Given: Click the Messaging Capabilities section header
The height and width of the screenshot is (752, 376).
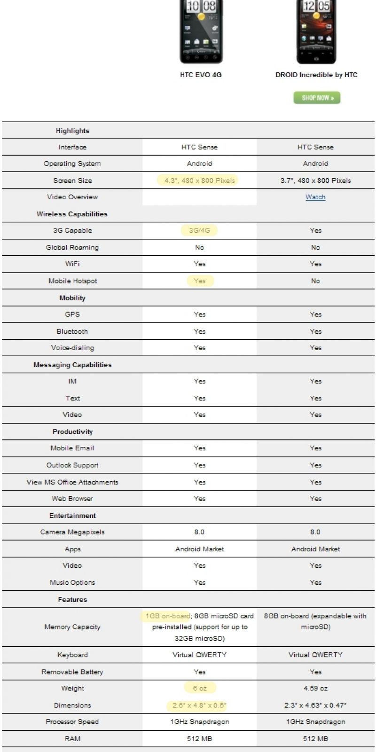Looking at the screenshot, I should point(72,365).
